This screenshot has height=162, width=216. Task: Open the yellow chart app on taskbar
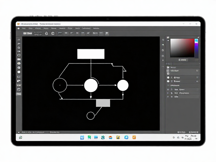pos(118,137)
